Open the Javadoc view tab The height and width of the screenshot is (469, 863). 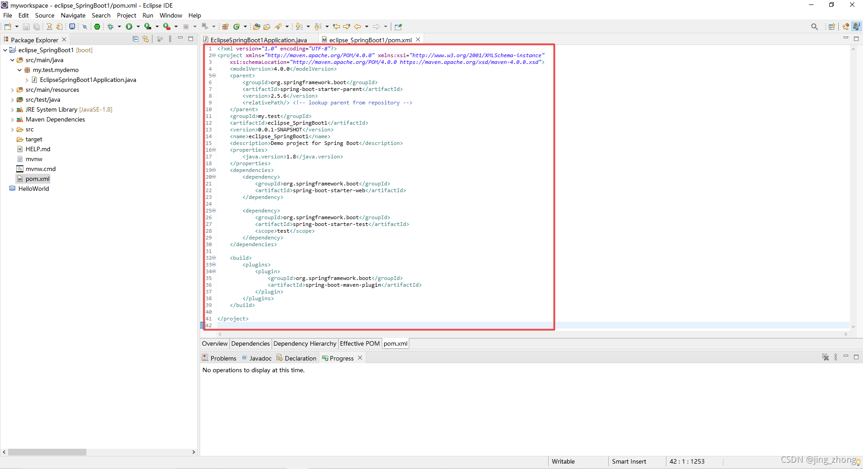[257, 358]
